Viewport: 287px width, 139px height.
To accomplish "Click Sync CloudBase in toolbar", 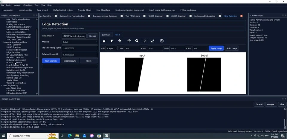I will (103, 10).
